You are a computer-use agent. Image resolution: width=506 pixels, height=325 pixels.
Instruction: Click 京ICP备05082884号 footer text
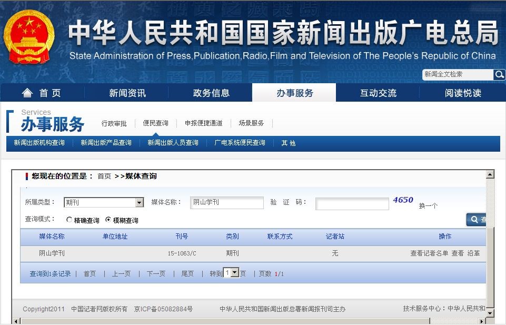coord(163,309)
